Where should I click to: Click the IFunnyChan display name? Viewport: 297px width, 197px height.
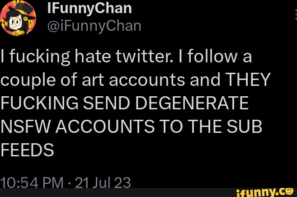tap(90, 8)
